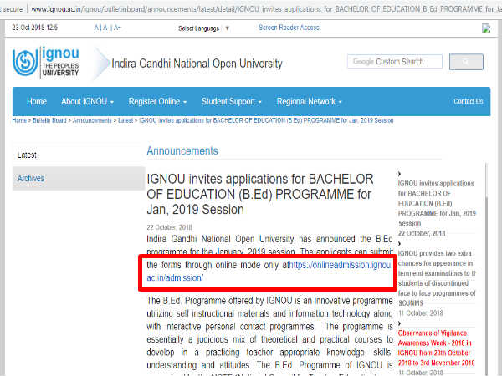Click the announcements panel vertical scrollbar
502x376 pixels.
pos(486,268)
